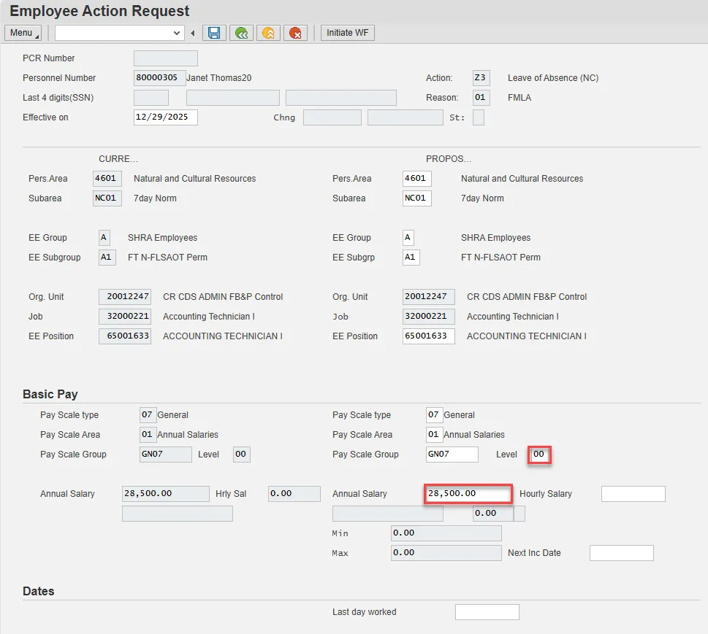
Task: Open the Menu button
Action: [x=23, y=33]
